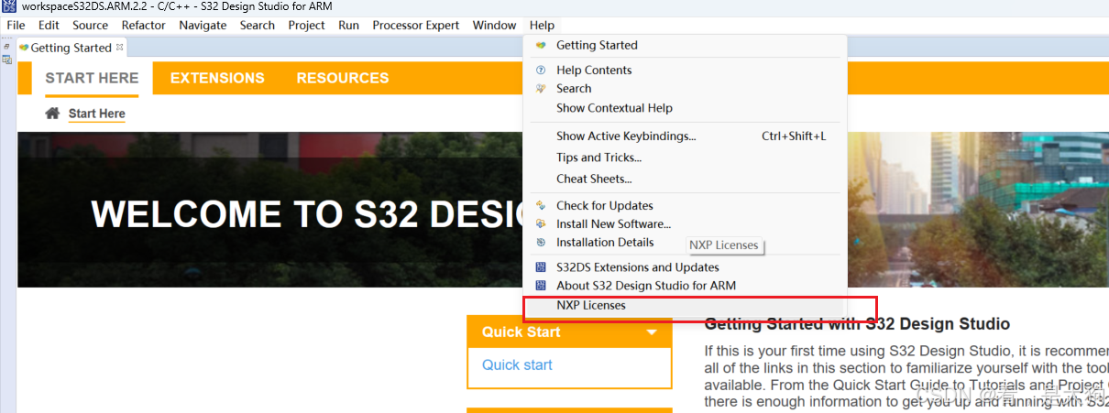Click the restore view icon in left trim
This screenshot has width=1109, height=413.
click(x=6, y=45)
